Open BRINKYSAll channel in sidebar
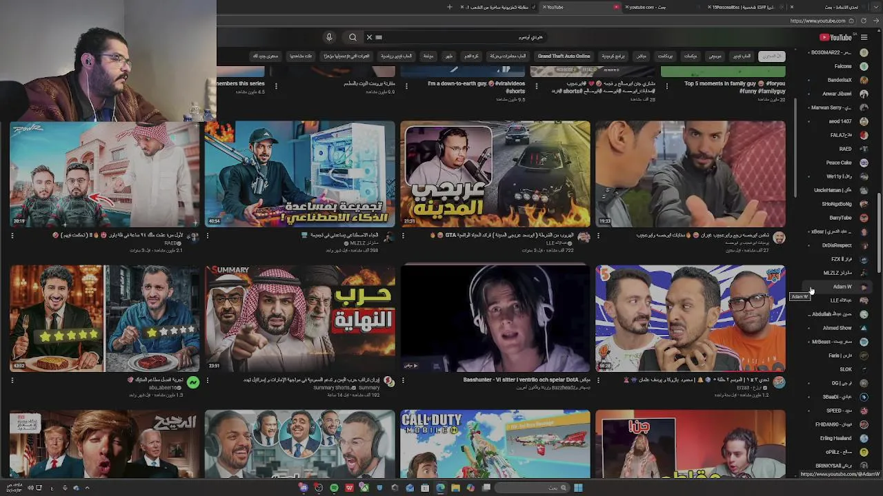Image resolution: width=883 pixels, height=496 pixels. [x=833, y=466]
